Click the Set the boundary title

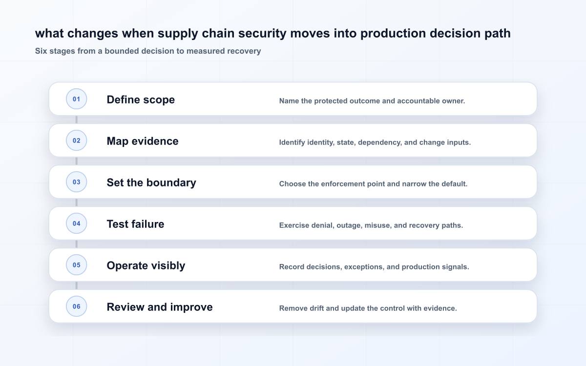tap(151, 183)
